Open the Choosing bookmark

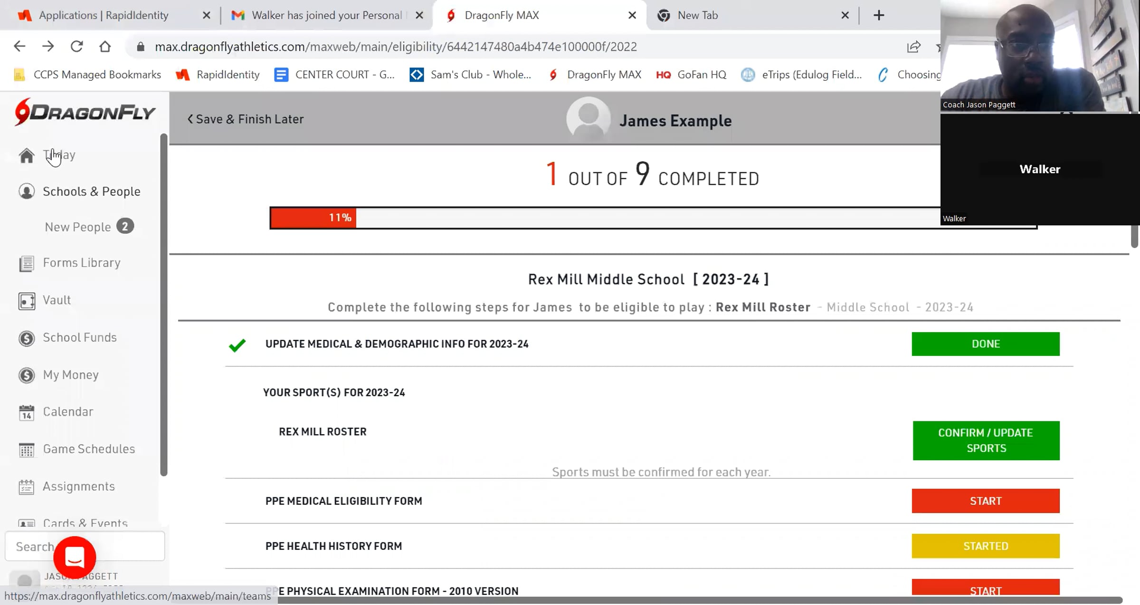pyautogui.click(x=908, y=74)
